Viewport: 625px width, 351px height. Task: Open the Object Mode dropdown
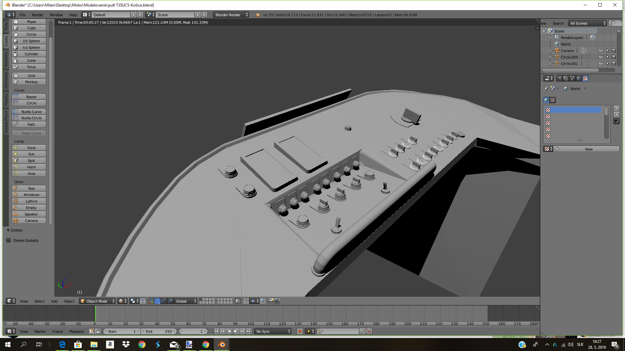(97, 301)
